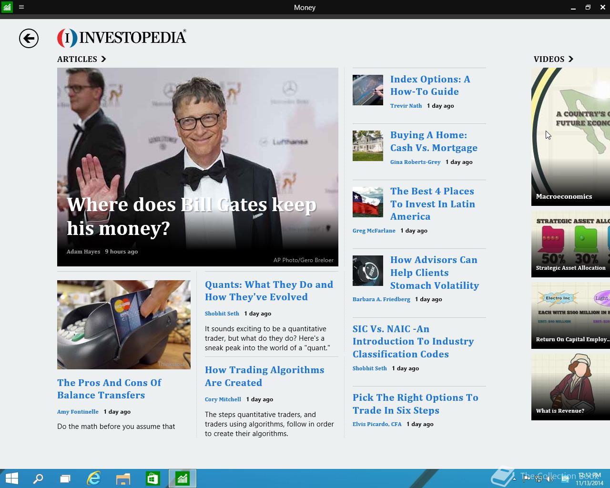Open Index Options: A How-To Guide article
This screenshot has height=488, width=610.
click(x=430, y=85)
